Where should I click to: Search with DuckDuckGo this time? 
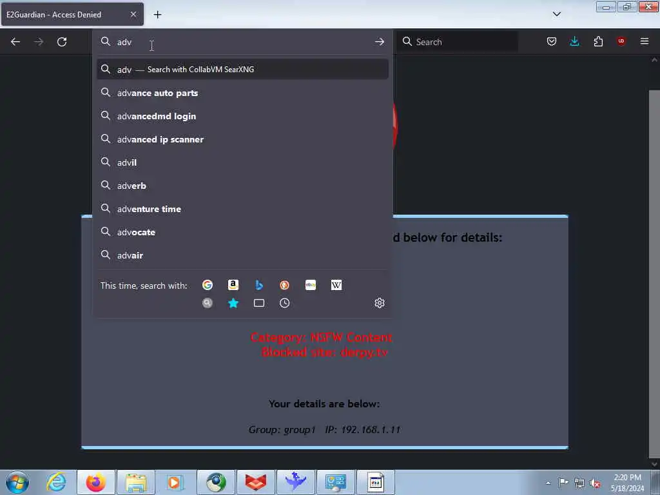(x=284, y=285)
